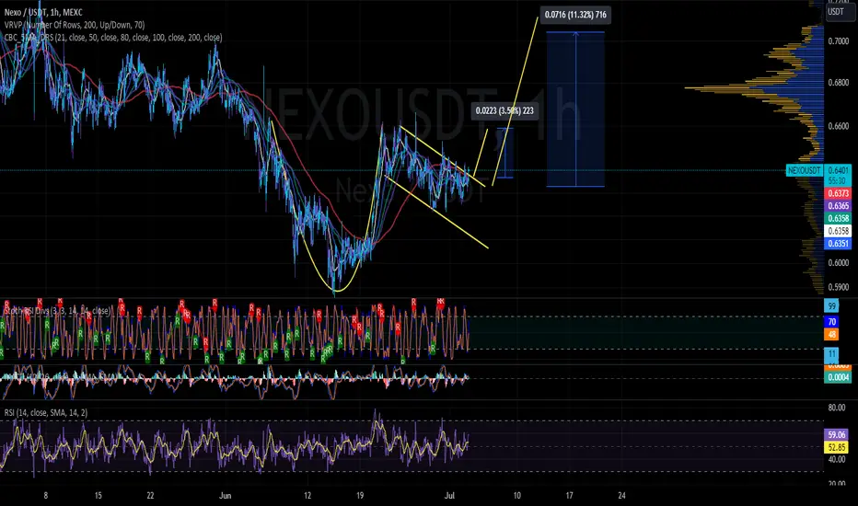Viewport: 858px width, 506px height.
Task: Click the blue 0.6351 value tag
Action: pyautogui.click(x=838, y=244)
